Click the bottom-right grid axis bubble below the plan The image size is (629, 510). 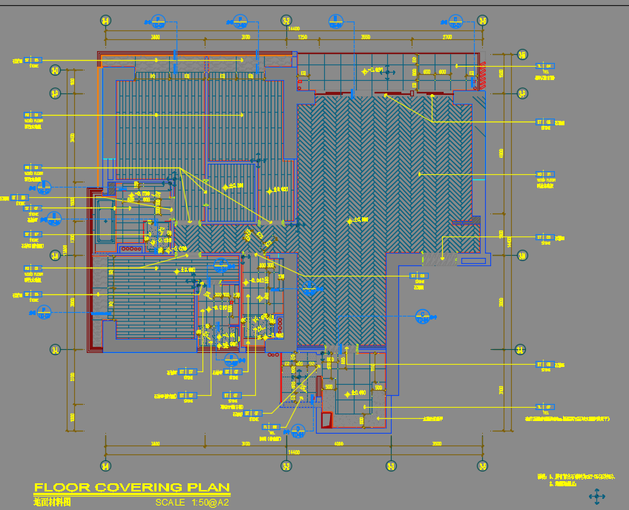click(483, 466)
